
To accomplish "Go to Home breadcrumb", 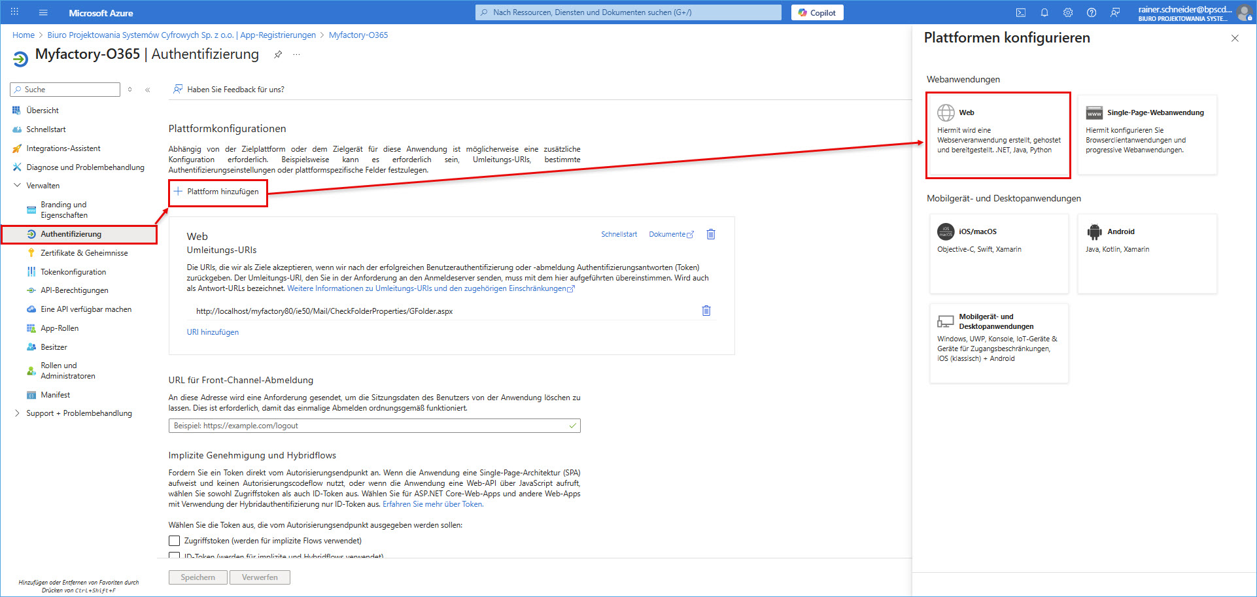I will tap(24, 35).
